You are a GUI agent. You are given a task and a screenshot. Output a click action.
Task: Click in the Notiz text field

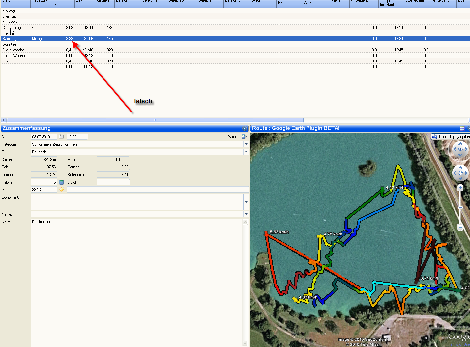tap(137, 280)
